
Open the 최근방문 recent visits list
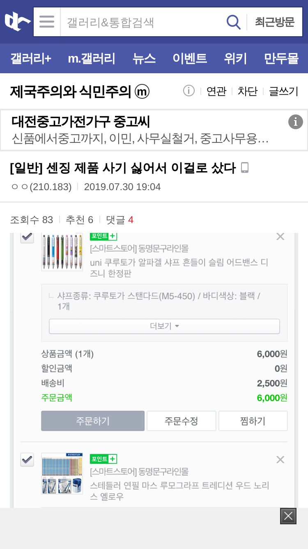(x=275, y=22)
